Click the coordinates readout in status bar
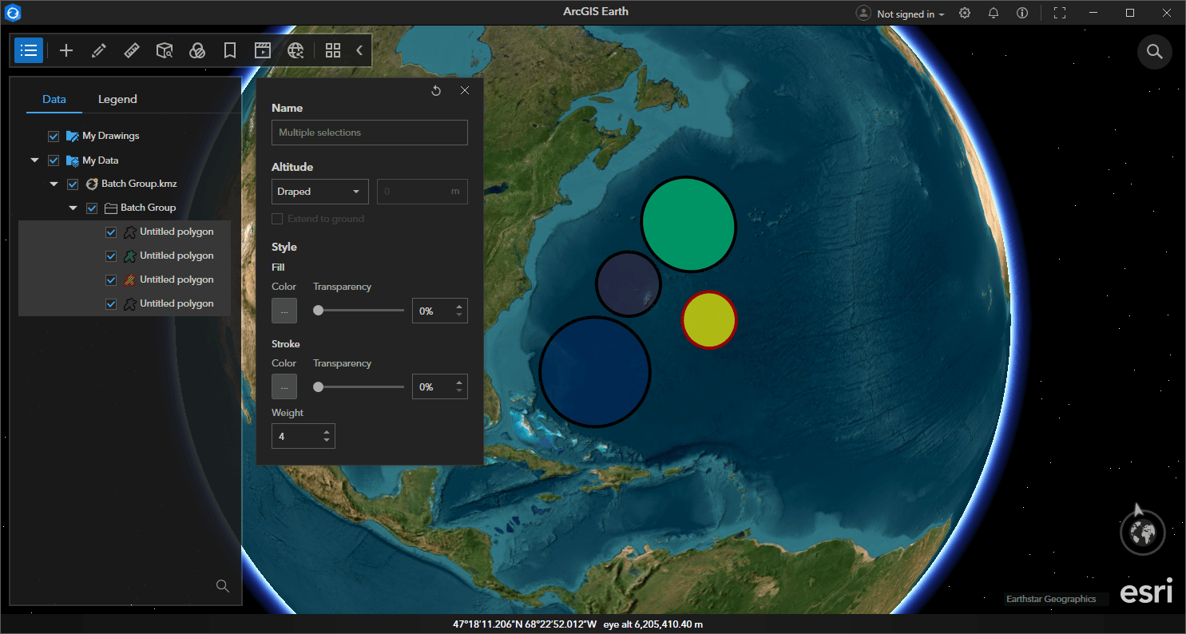This screenshot has width=1186, height=634. (x=525, y=624)
